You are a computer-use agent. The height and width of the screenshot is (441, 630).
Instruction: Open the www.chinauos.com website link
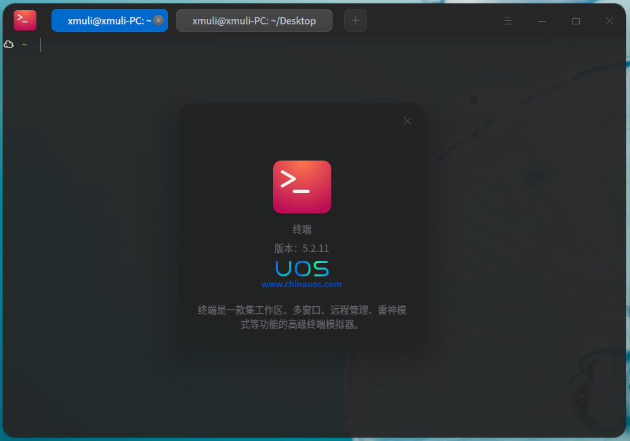(x=302, y=284)
